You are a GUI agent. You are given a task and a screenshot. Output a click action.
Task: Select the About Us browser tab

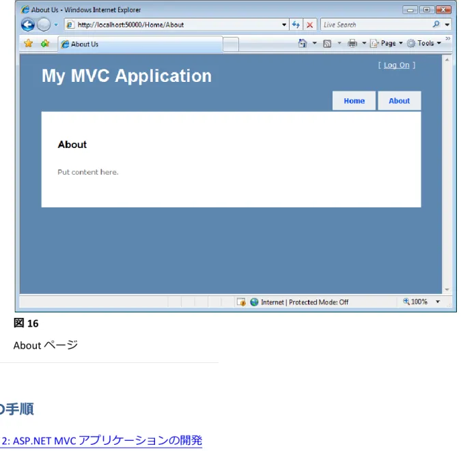pyautogui.click(x=140, y=44)
